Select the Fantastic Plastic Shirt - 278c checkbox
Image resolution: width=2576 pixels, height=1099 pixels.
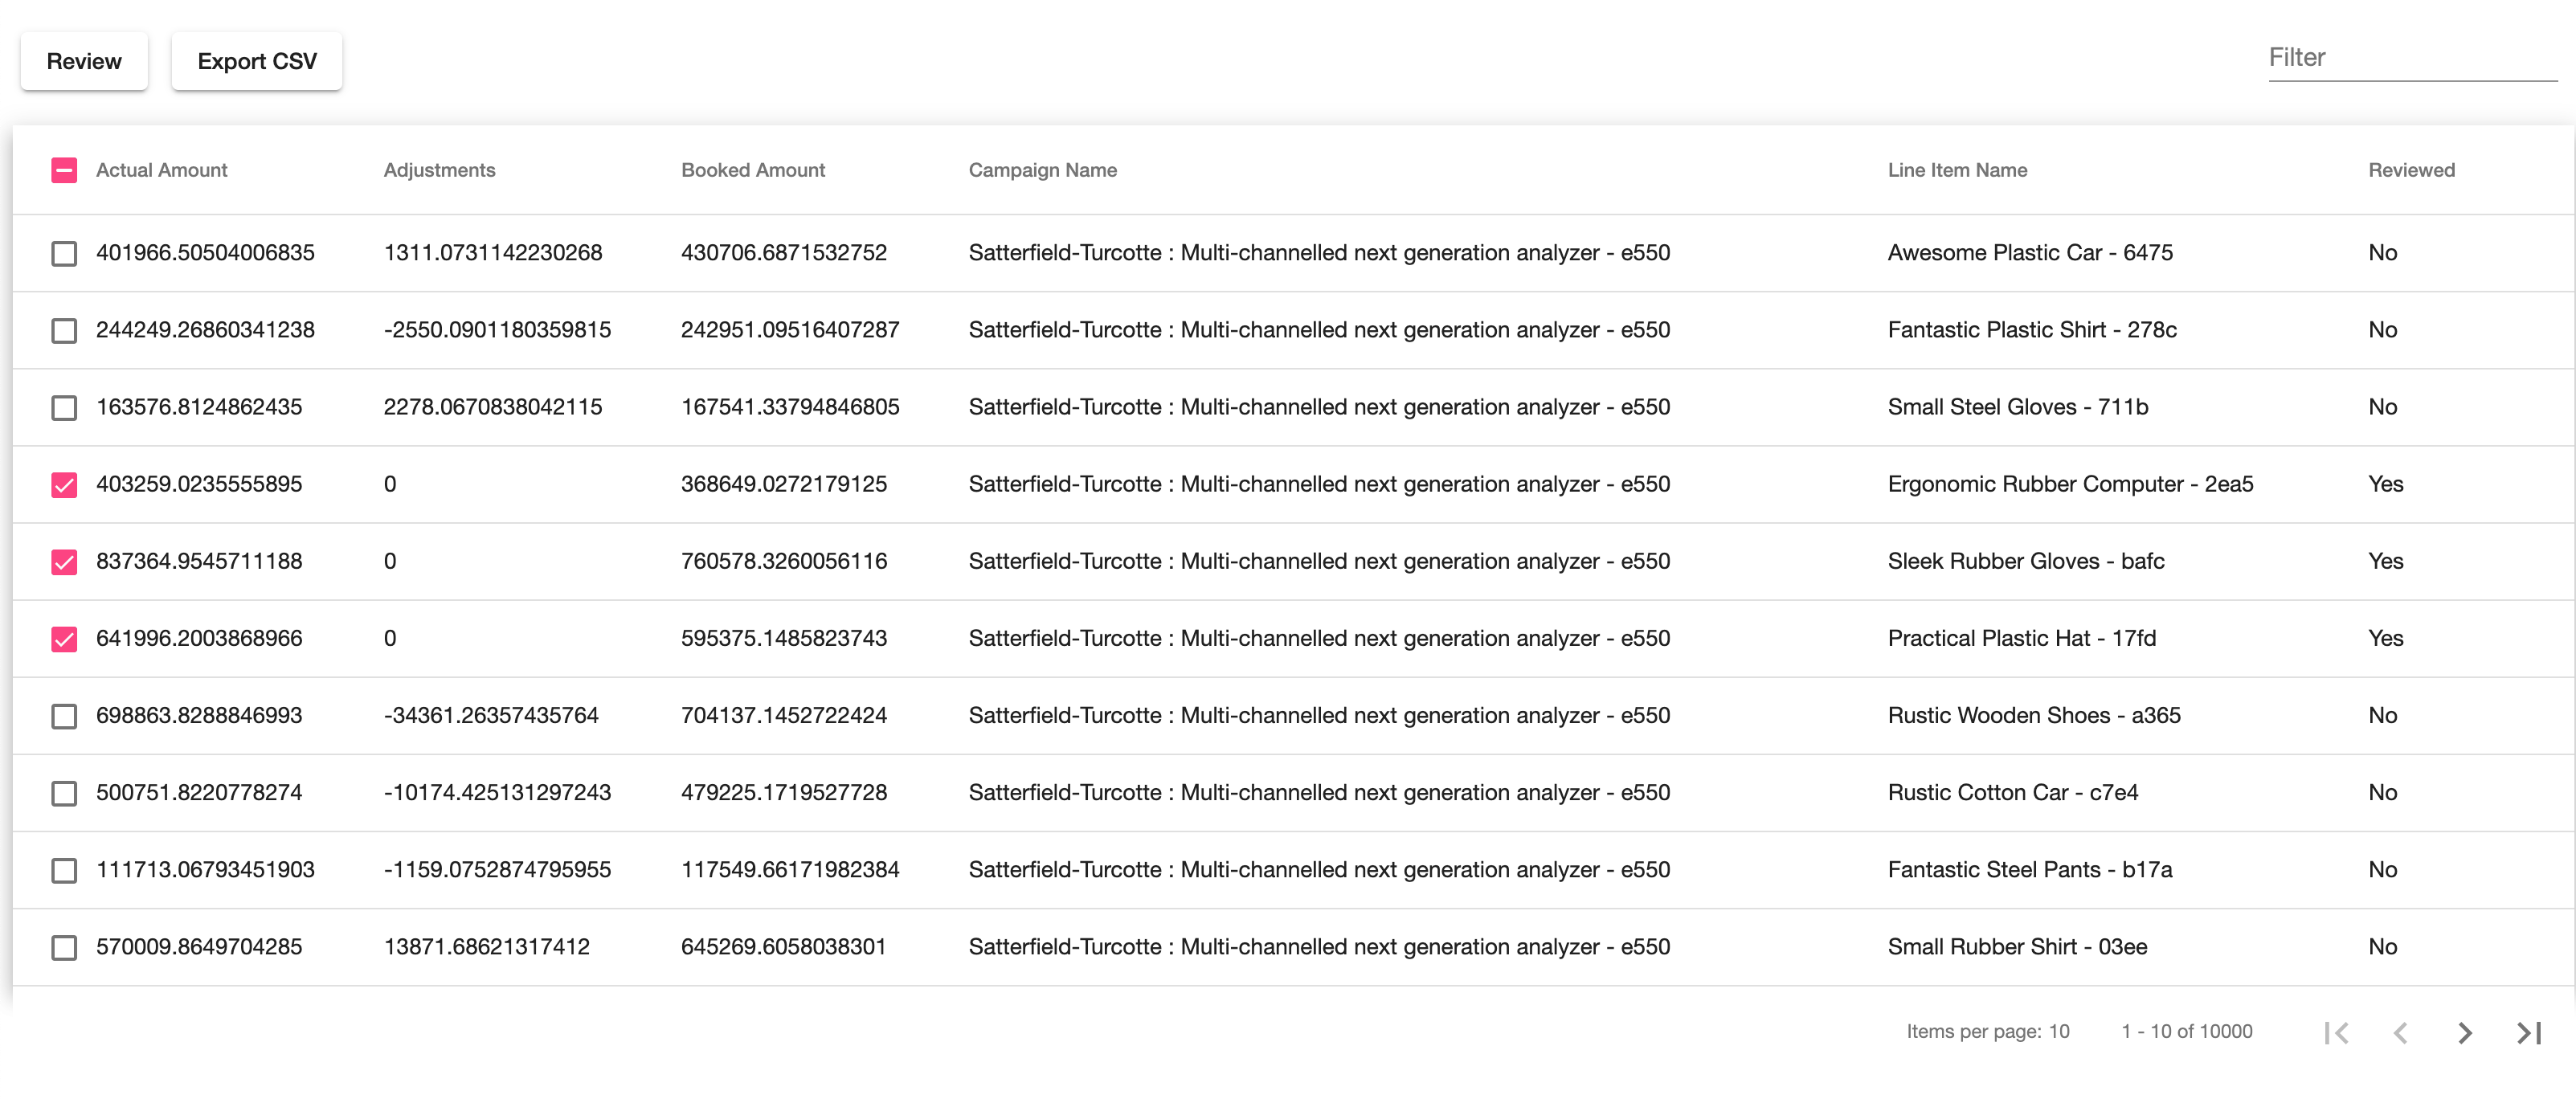click(x=64, y=330)
